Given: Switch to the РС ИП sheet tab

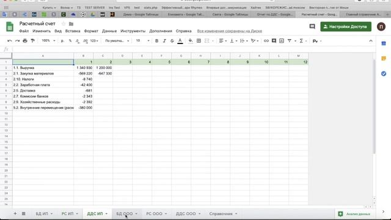Looking at the screenshot, I should coord(68,214).
